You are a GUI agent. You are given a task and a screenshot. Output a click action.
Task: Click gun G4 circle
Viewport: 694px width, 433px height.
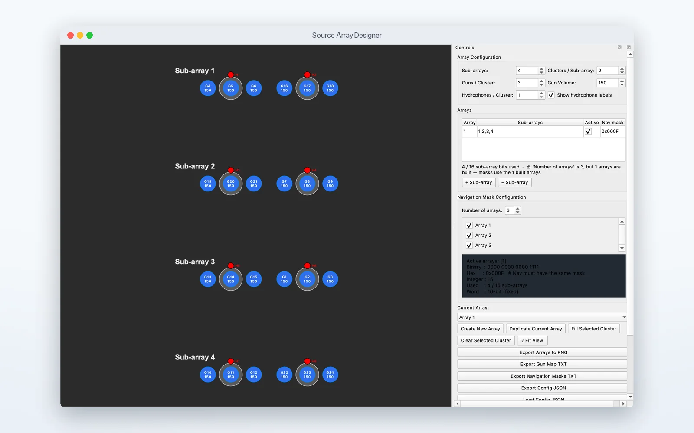point(208,88)
